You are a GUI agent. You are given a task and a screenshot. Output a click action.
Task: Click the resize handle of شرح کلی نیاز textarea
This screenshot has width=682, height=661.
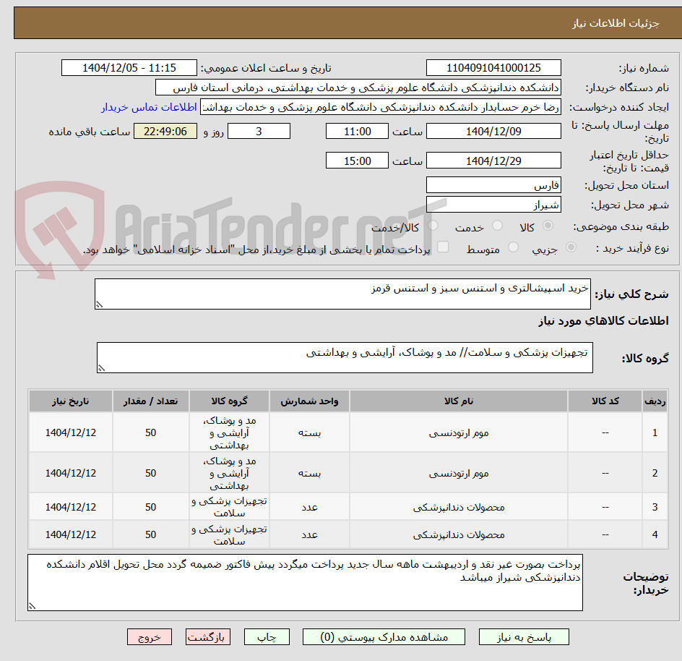[99, 304]
